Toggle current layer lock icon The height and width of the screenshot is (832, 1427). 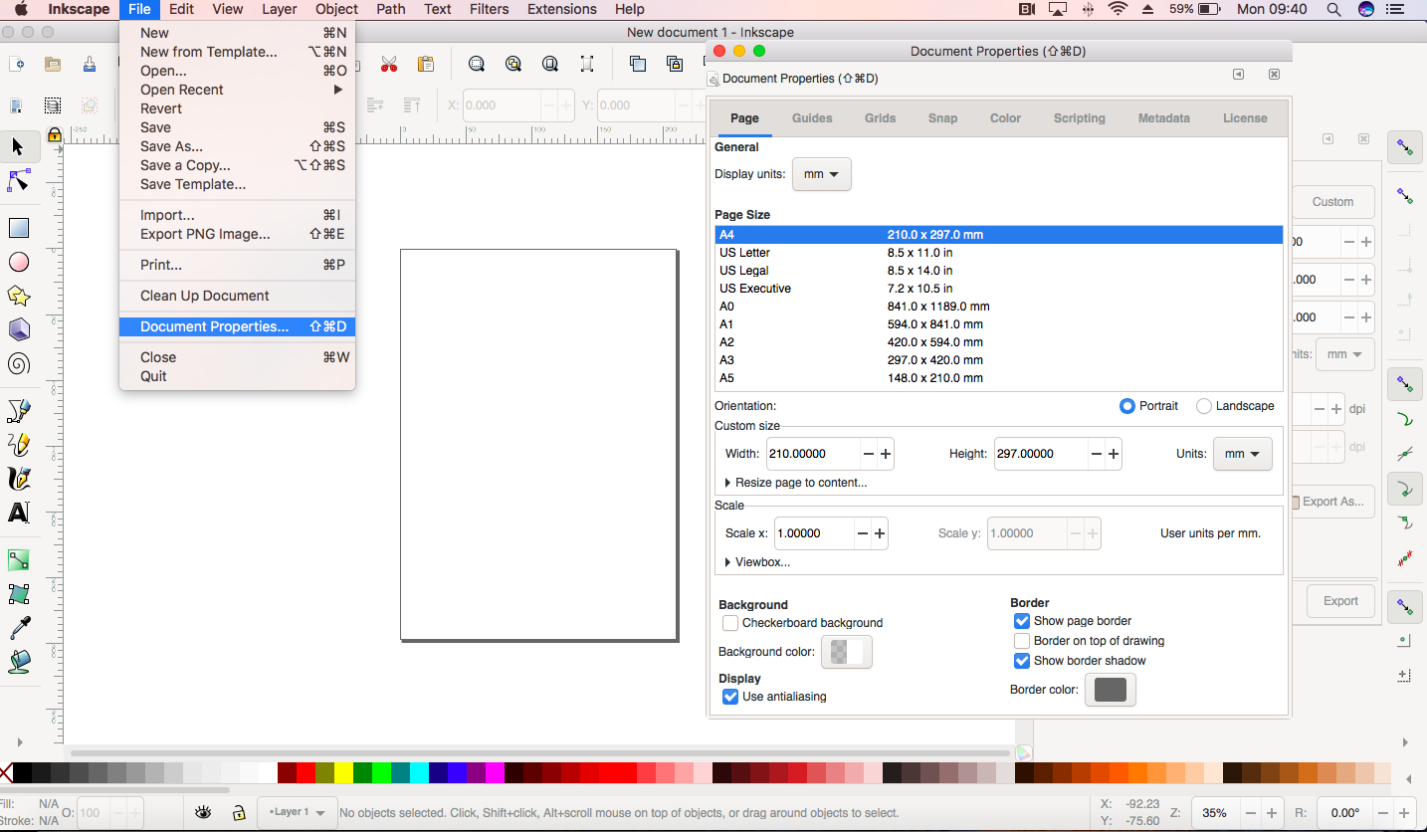pos(239,812)
